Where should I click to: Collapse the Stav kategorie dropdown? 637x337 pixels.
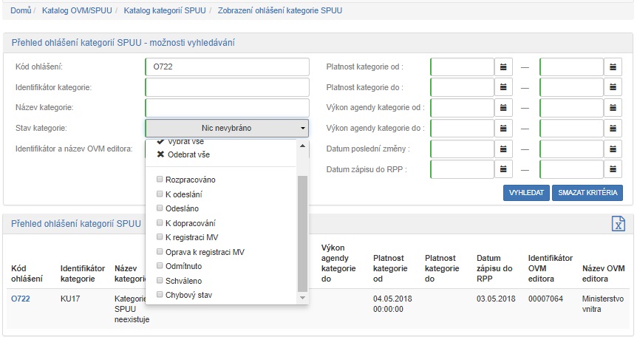point(226,129)
